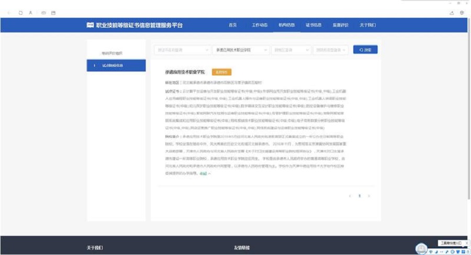The image size is (471, 255).
Task: Open the first filter dropdown
Action: 182,50
